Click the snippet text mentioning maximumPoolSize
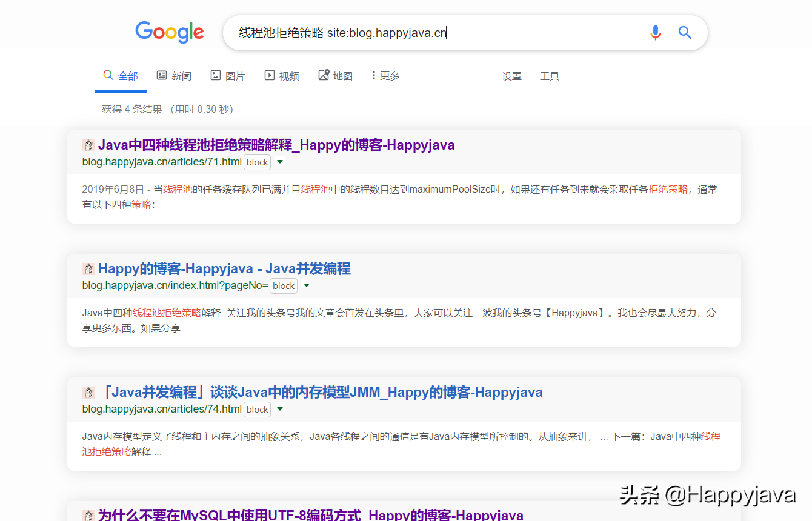The image size is (812, 521). 400,197
